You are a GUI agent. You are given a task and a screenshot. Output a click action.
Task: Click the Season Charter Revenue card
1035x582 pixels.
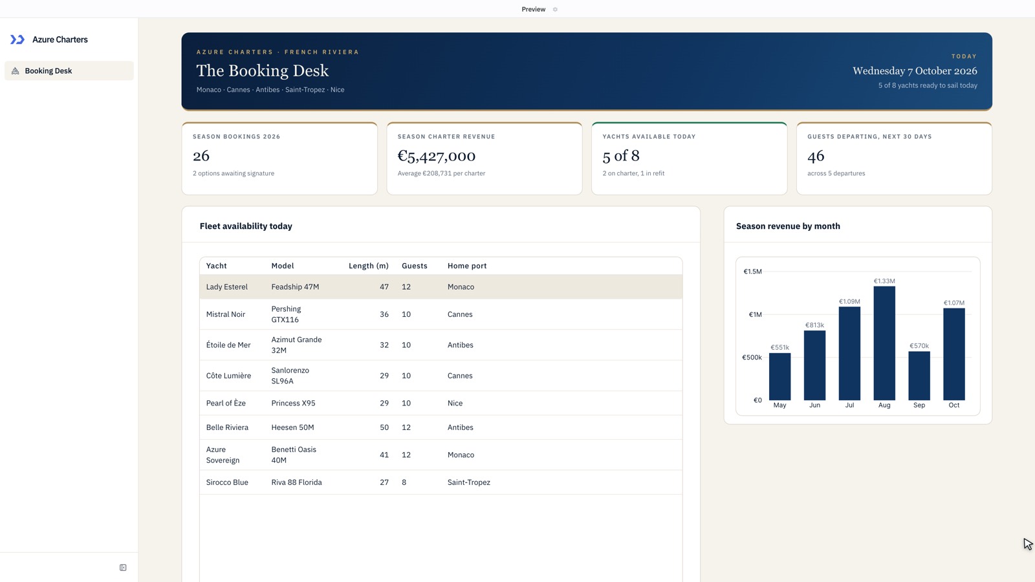[x=485, y=158]
